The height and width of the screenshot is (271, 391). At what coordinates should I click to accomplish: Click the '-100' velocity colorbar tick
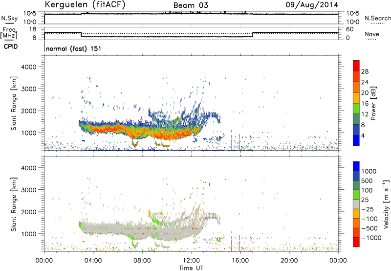(369, 219)
